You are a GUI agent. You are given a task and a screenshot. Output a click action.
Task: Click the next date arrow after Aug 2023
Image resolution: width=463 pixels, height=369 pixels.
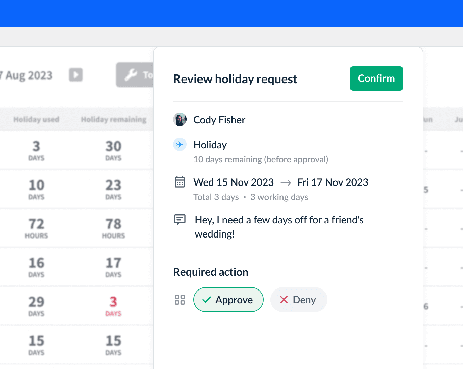pos(76,75)
